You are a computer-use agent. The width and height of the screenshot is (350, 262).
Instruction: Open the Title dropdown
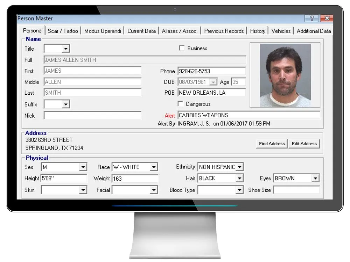pos(66,49)
